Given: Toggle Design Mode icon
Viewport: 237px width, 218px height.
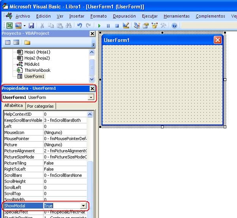Looking at the screenshot, I should pos(126,25).
